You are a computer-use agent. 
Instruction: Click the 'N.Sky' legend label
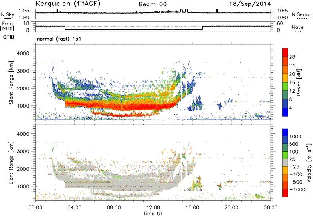(7, 14)
